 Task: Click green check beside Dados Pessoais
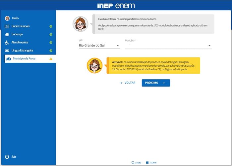click(51, 26)
